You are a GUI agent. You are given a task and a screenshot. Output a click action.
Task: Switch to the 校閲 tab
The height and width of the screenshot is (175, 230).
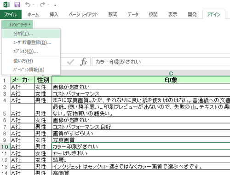pos(153,14)
